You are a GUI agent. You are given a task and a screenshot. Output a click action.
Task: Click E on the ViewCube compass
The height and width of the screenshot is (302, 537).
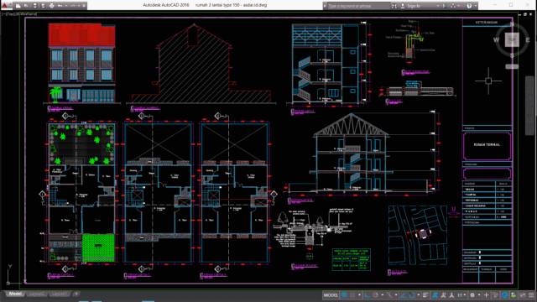click(528, 40)
